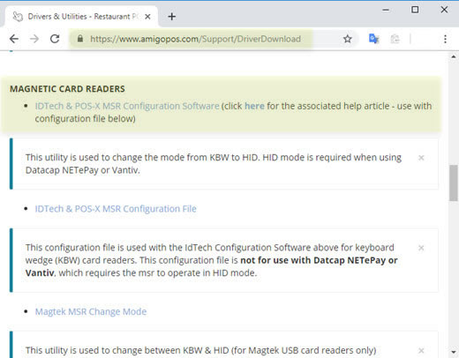Image resolution: width=459 pixels, height=358 pixels.
Task: Click the MAGNETIC CARD READERS heading
Action: pyautogui.click(x=67, y=89)
